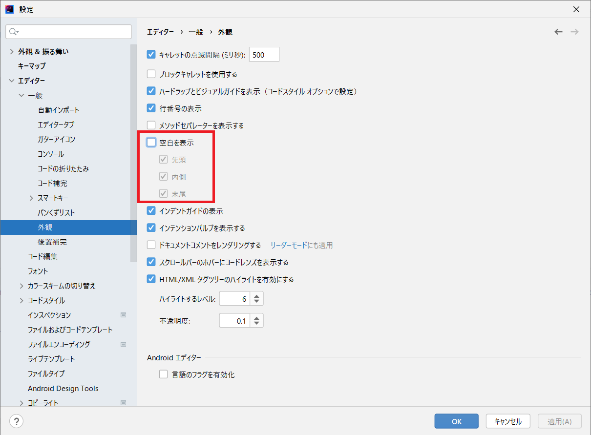591x435 pixels.
Task: Open Android Design Tools settings page
Action: [63, 389]
